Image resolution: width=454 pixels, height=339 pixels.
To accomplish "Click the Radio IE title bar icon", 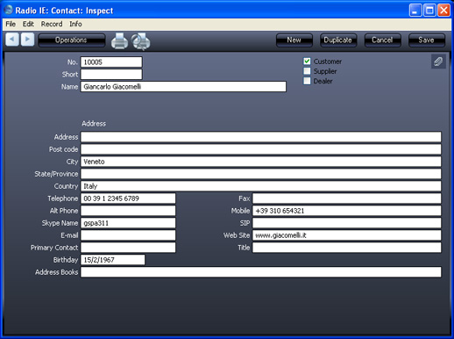I will pyautogui.click(x=9, y=10).
